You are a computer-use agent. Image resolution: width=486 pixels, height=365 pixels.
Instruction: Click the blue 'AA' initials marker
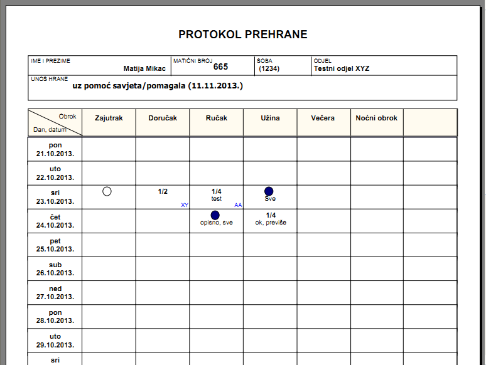click(238, 205)
